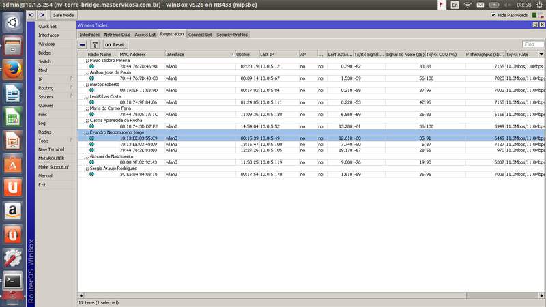546x307 pixels.
Task: Switch to the Security Profiles tab
Action: coord(232,35)
